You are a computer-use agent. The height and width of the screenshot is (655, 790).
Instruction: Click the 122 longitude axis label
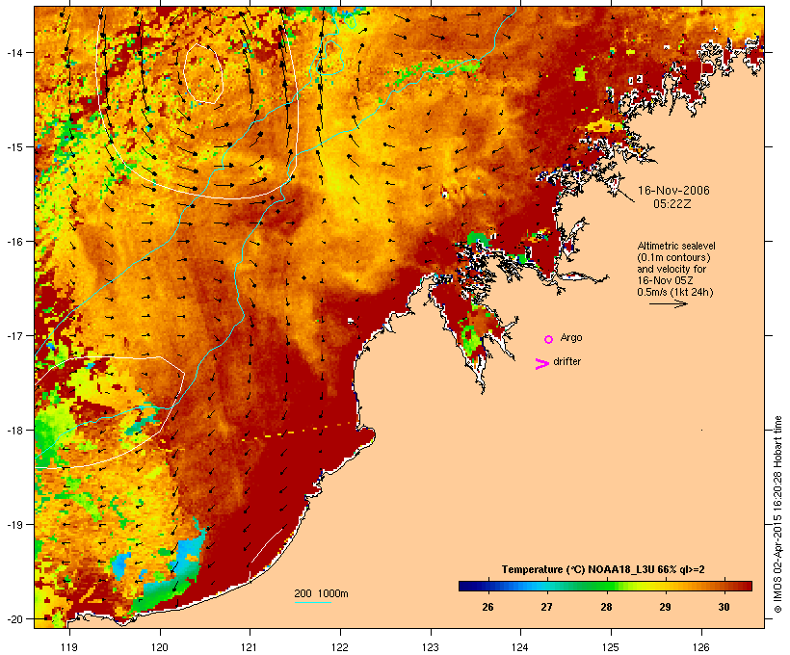click(340, 647)
